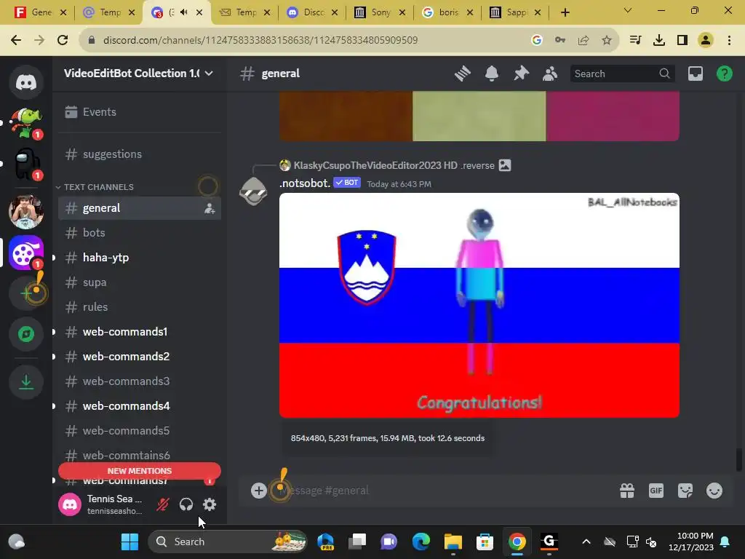Open Discord Help question mark icon

(724, 74)
